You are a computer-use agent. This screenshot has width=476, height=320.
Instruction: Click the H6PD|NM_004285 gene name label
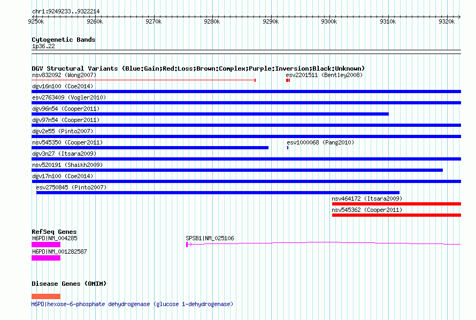[55, 238]
